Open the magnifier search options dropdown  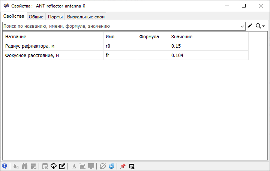pyautogui.click(x=260, y=26)
